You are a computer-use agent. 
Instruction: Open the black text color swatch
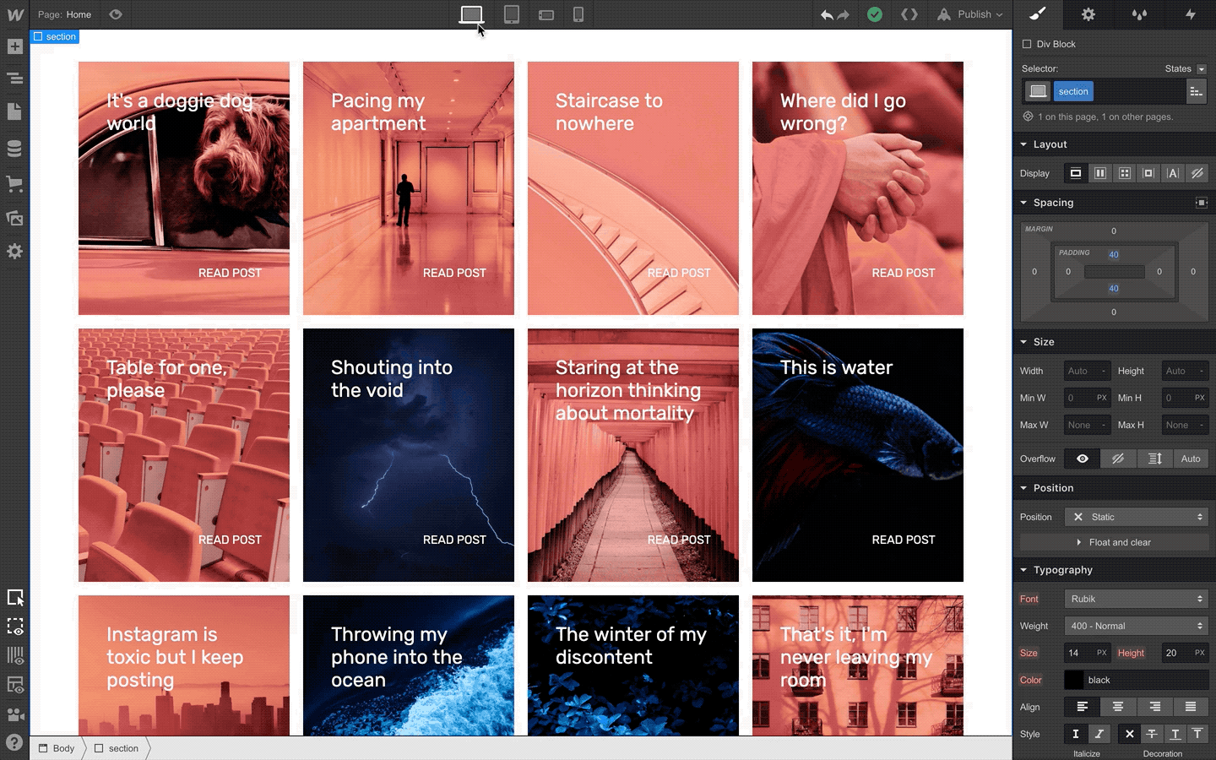pyautogui.click(x=1073, y=680)
